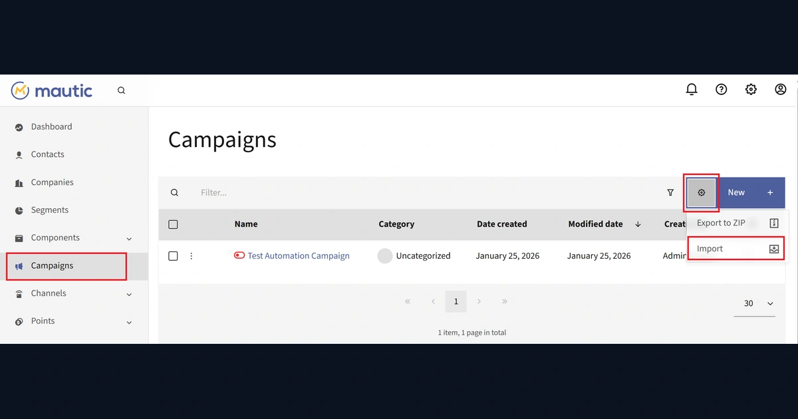Open the Test Automation Campaign link

click(299, 256)
